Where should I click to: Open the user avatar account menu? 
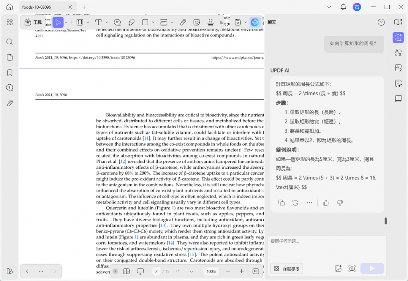(x=357, y=7)
